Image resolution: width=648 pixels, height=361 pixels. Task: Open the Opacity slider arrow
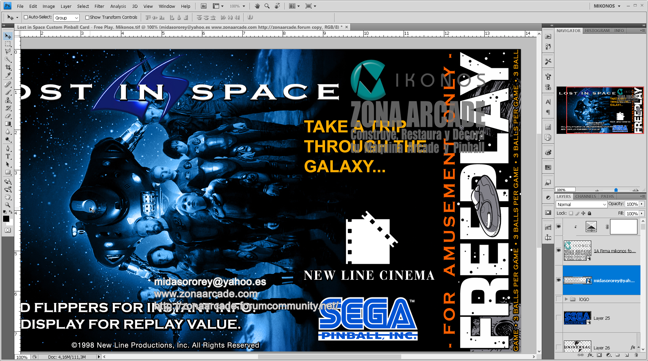coord(642,204)
